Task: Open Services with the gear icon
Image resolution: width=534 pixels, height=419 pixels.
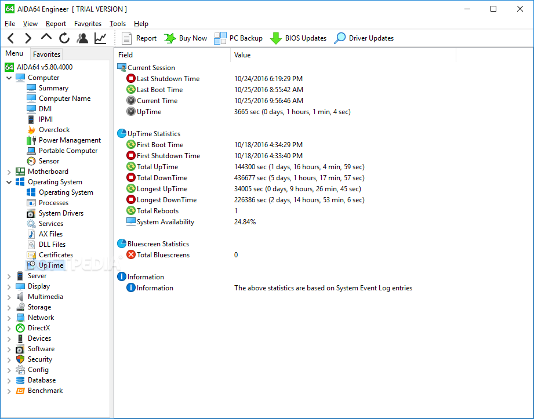Action: (x=45, y=224)
